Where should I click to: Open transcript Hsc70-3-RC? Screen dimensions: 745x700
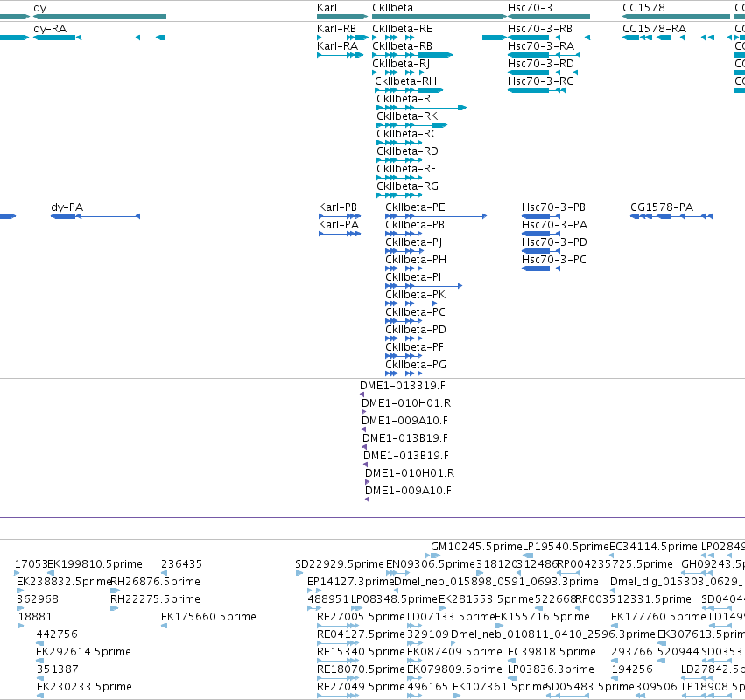click(x=540, y=81)
